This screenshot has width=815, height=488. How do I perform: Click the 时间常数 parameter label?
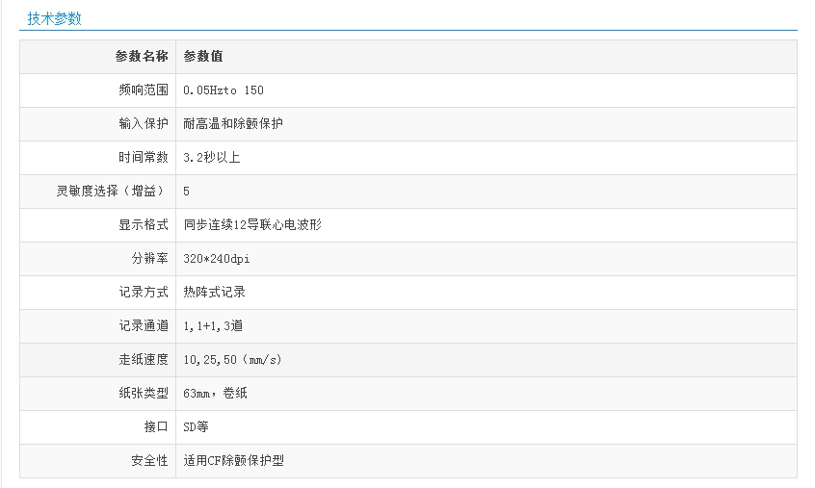tap(144, 158)
